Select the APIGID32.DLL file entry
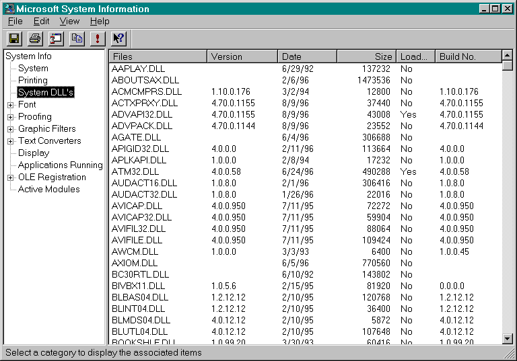Image resolution: width=517 pixels, height=361 pixels. pos(141,149)
